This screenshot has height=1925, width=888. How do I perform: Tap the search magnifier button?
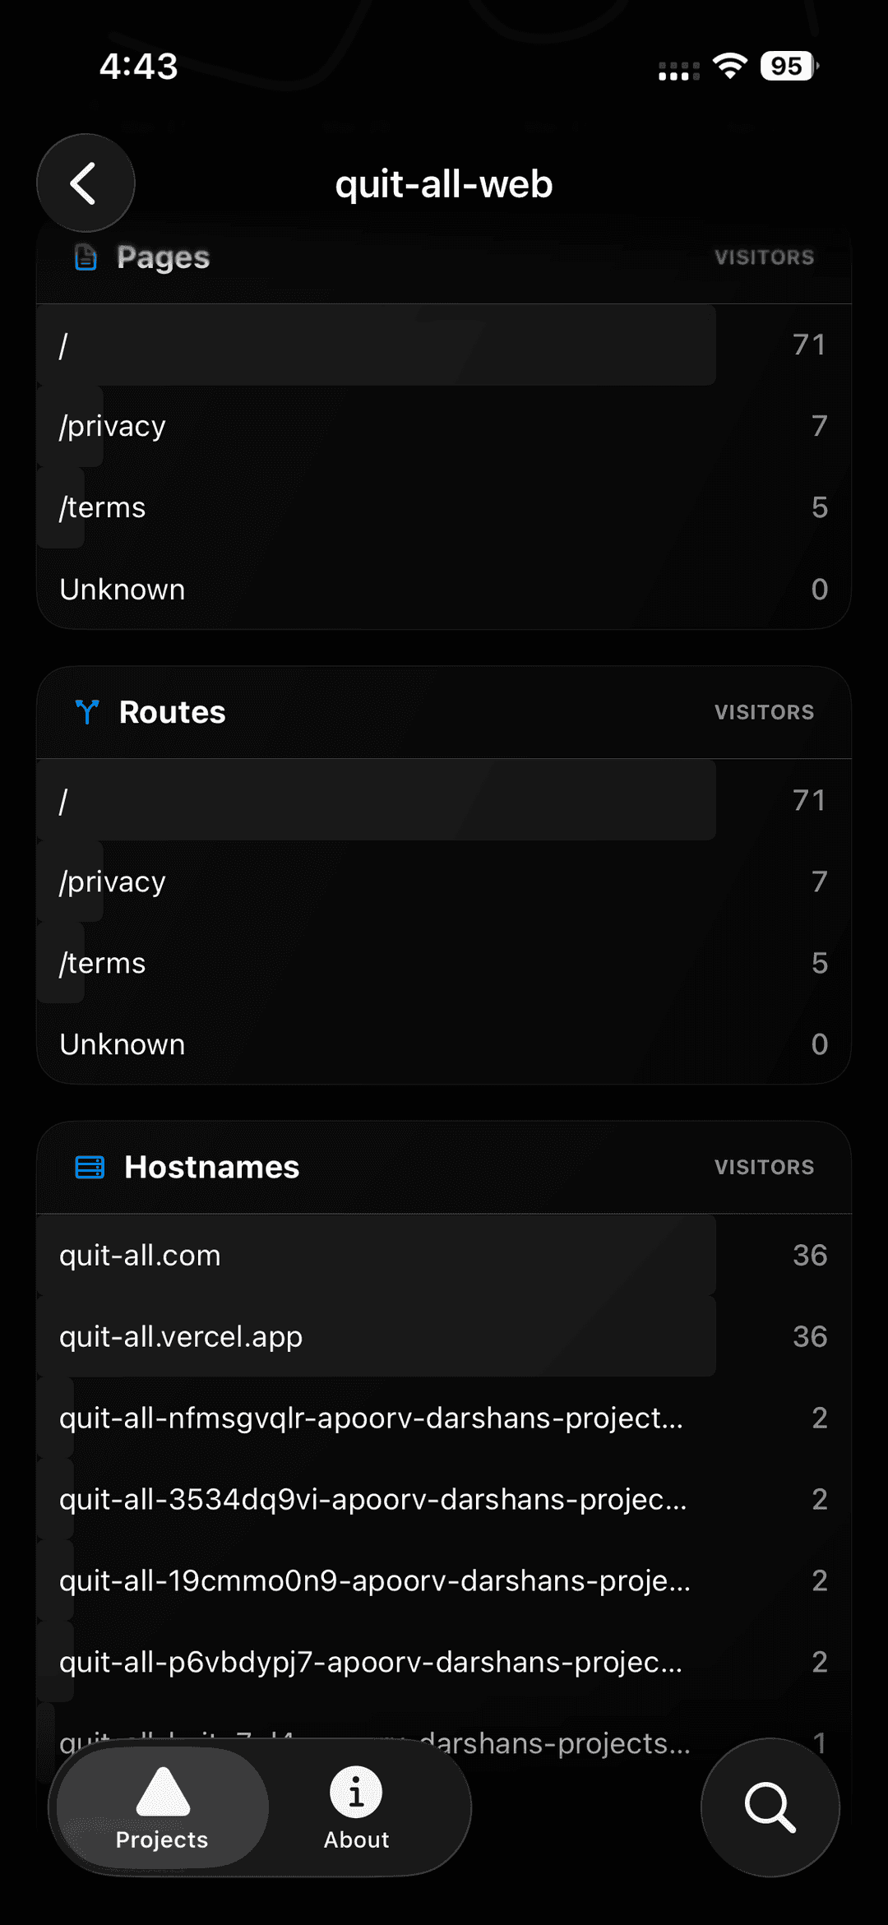(770, 1807)
